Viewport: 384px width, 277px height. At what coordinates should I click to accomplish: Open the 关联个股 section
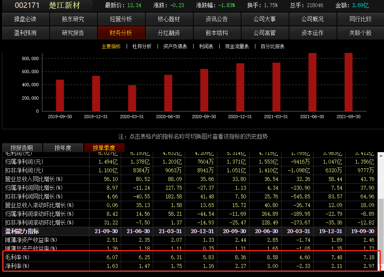coord(360,33)
